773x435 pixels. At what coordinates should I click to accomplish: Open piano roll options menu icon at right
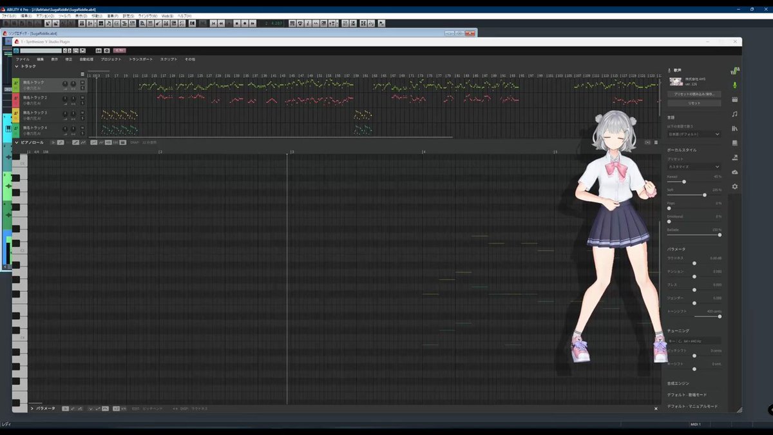pyautogui.click(x=656, y=142)
